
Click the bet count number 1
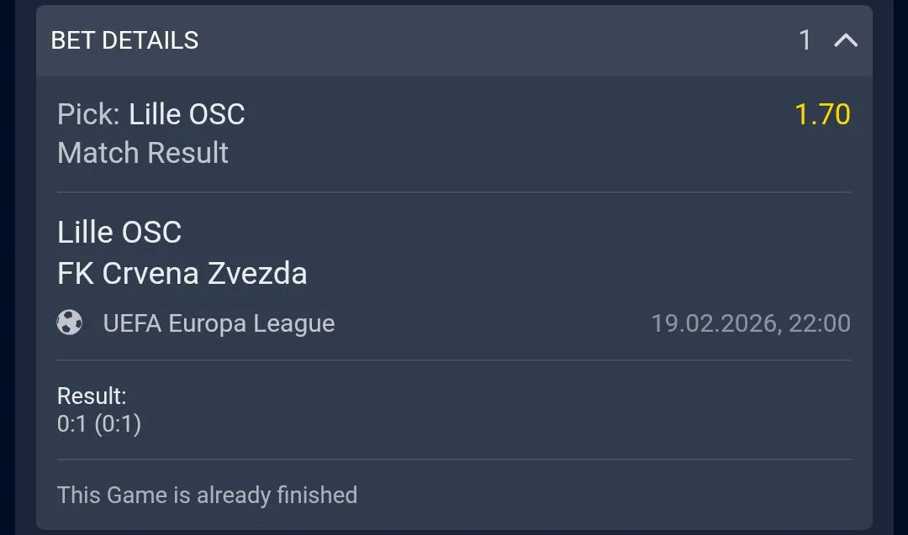point(805,40)
